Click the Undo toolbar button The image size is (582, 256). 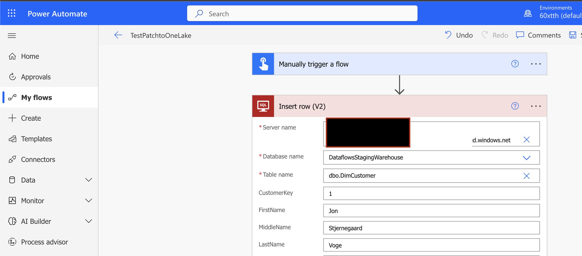pyautogui.click(x=459, y=35)
